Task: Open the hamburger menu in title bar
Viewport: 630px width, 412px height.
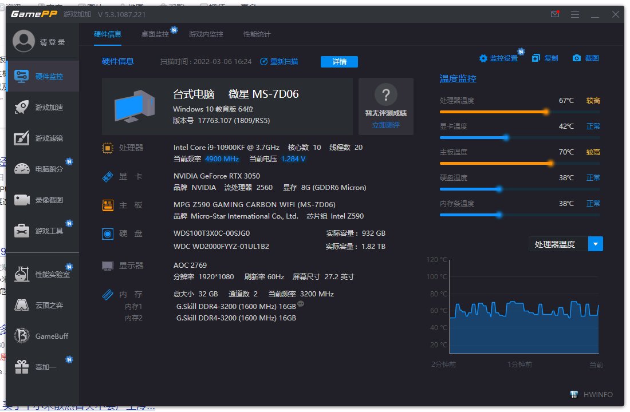Action: [x=575, y=14]
